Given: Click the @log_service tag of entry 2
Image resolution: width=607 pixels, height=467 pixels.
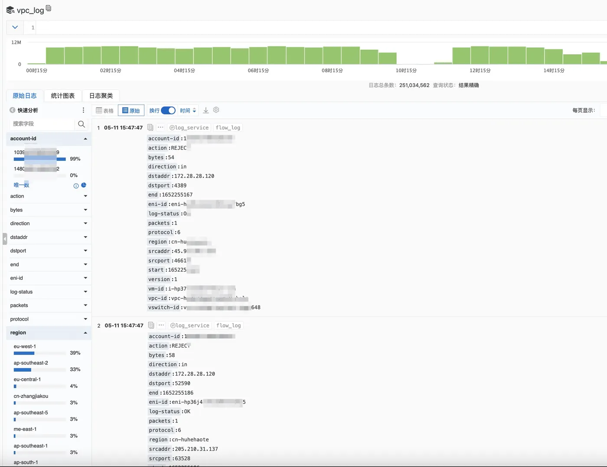Looking at the screenshot, I should click(x=190, y=325).
